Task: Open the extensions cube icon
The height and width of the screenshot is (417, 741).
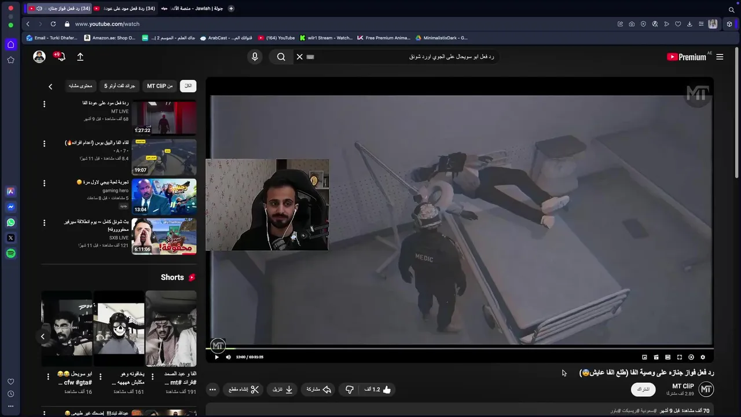Action: click(729, 24)
